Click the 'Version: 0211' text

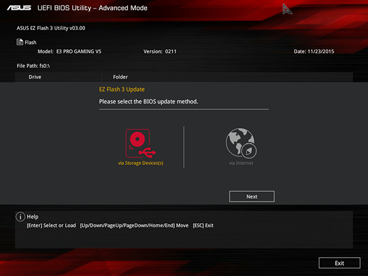tap(160, 52)
